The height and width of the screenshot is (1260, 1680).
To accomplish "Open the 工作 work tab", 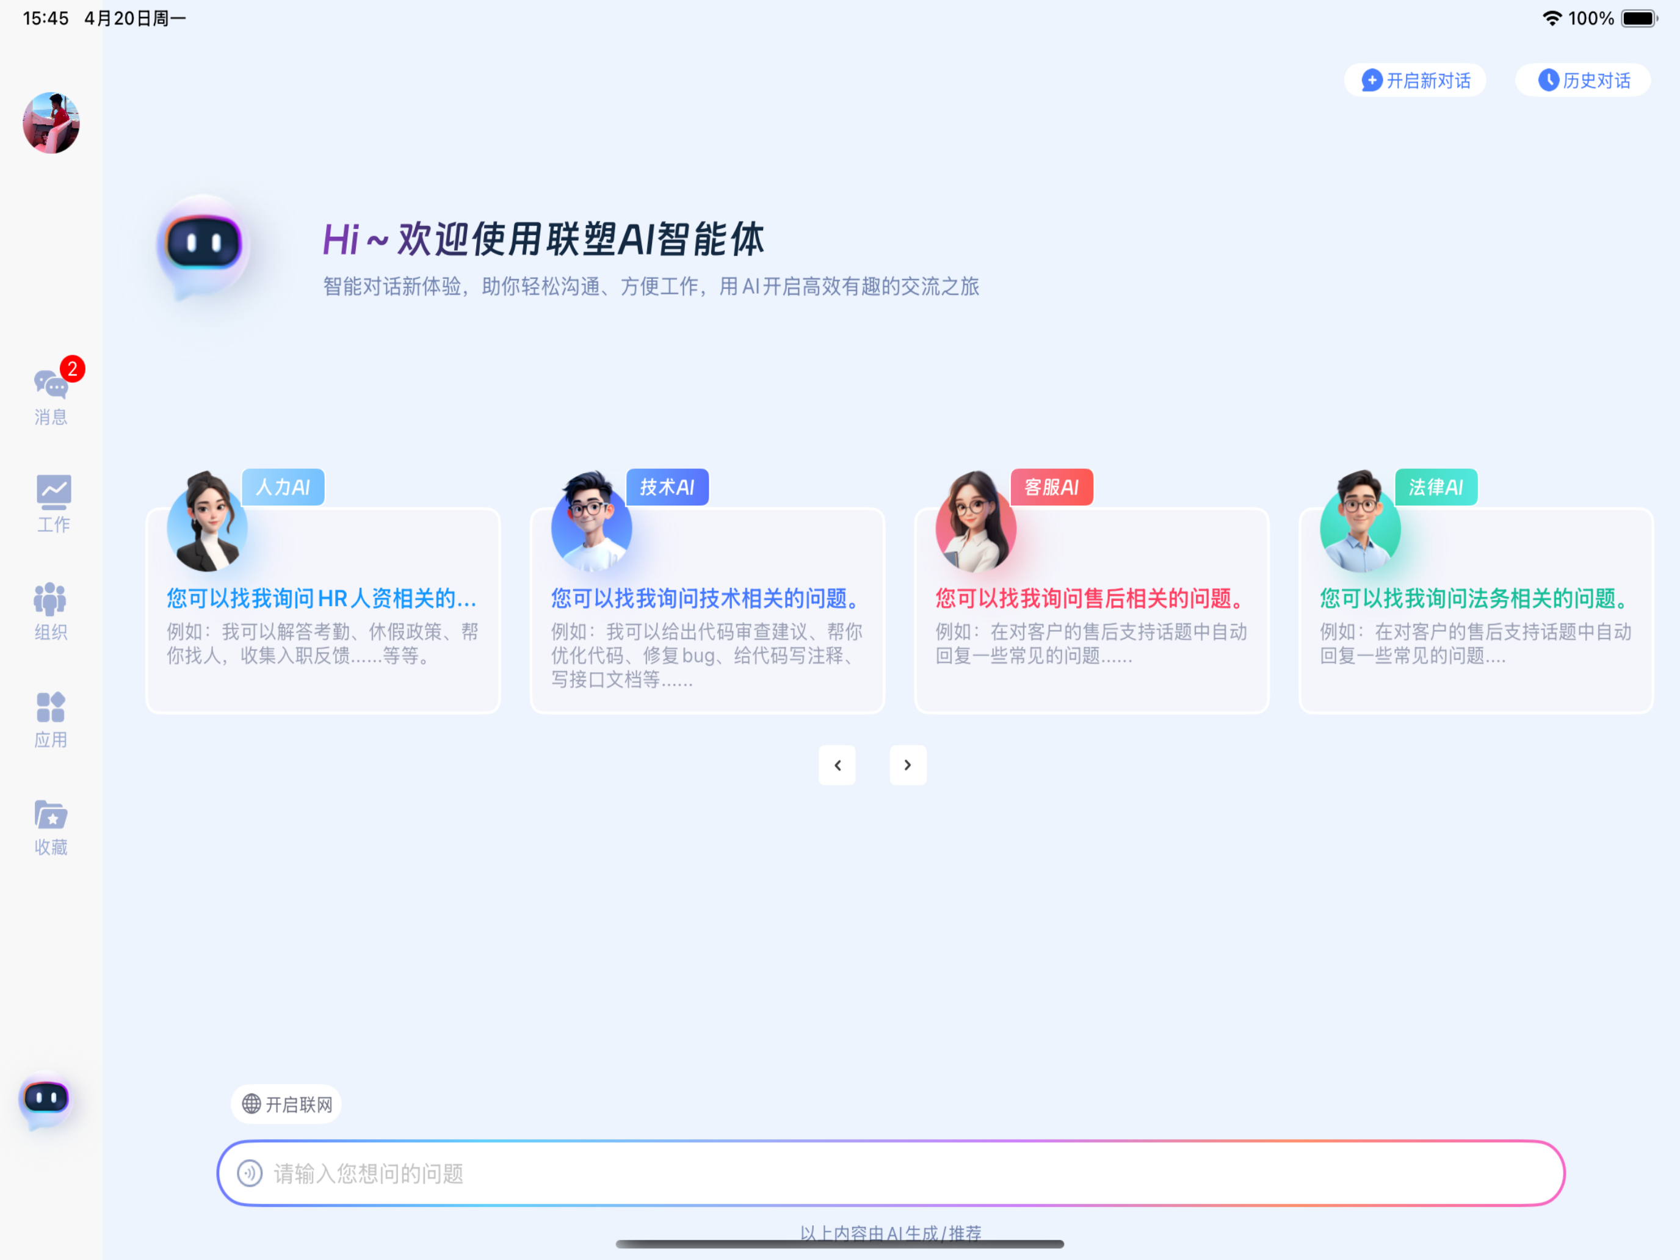I will coord(53,504).
